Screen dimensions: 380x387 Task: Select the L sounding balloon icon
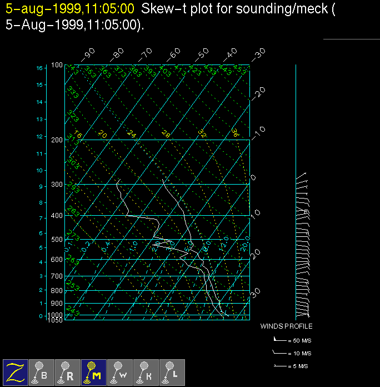pyautogui.click(x=172, y=372)
